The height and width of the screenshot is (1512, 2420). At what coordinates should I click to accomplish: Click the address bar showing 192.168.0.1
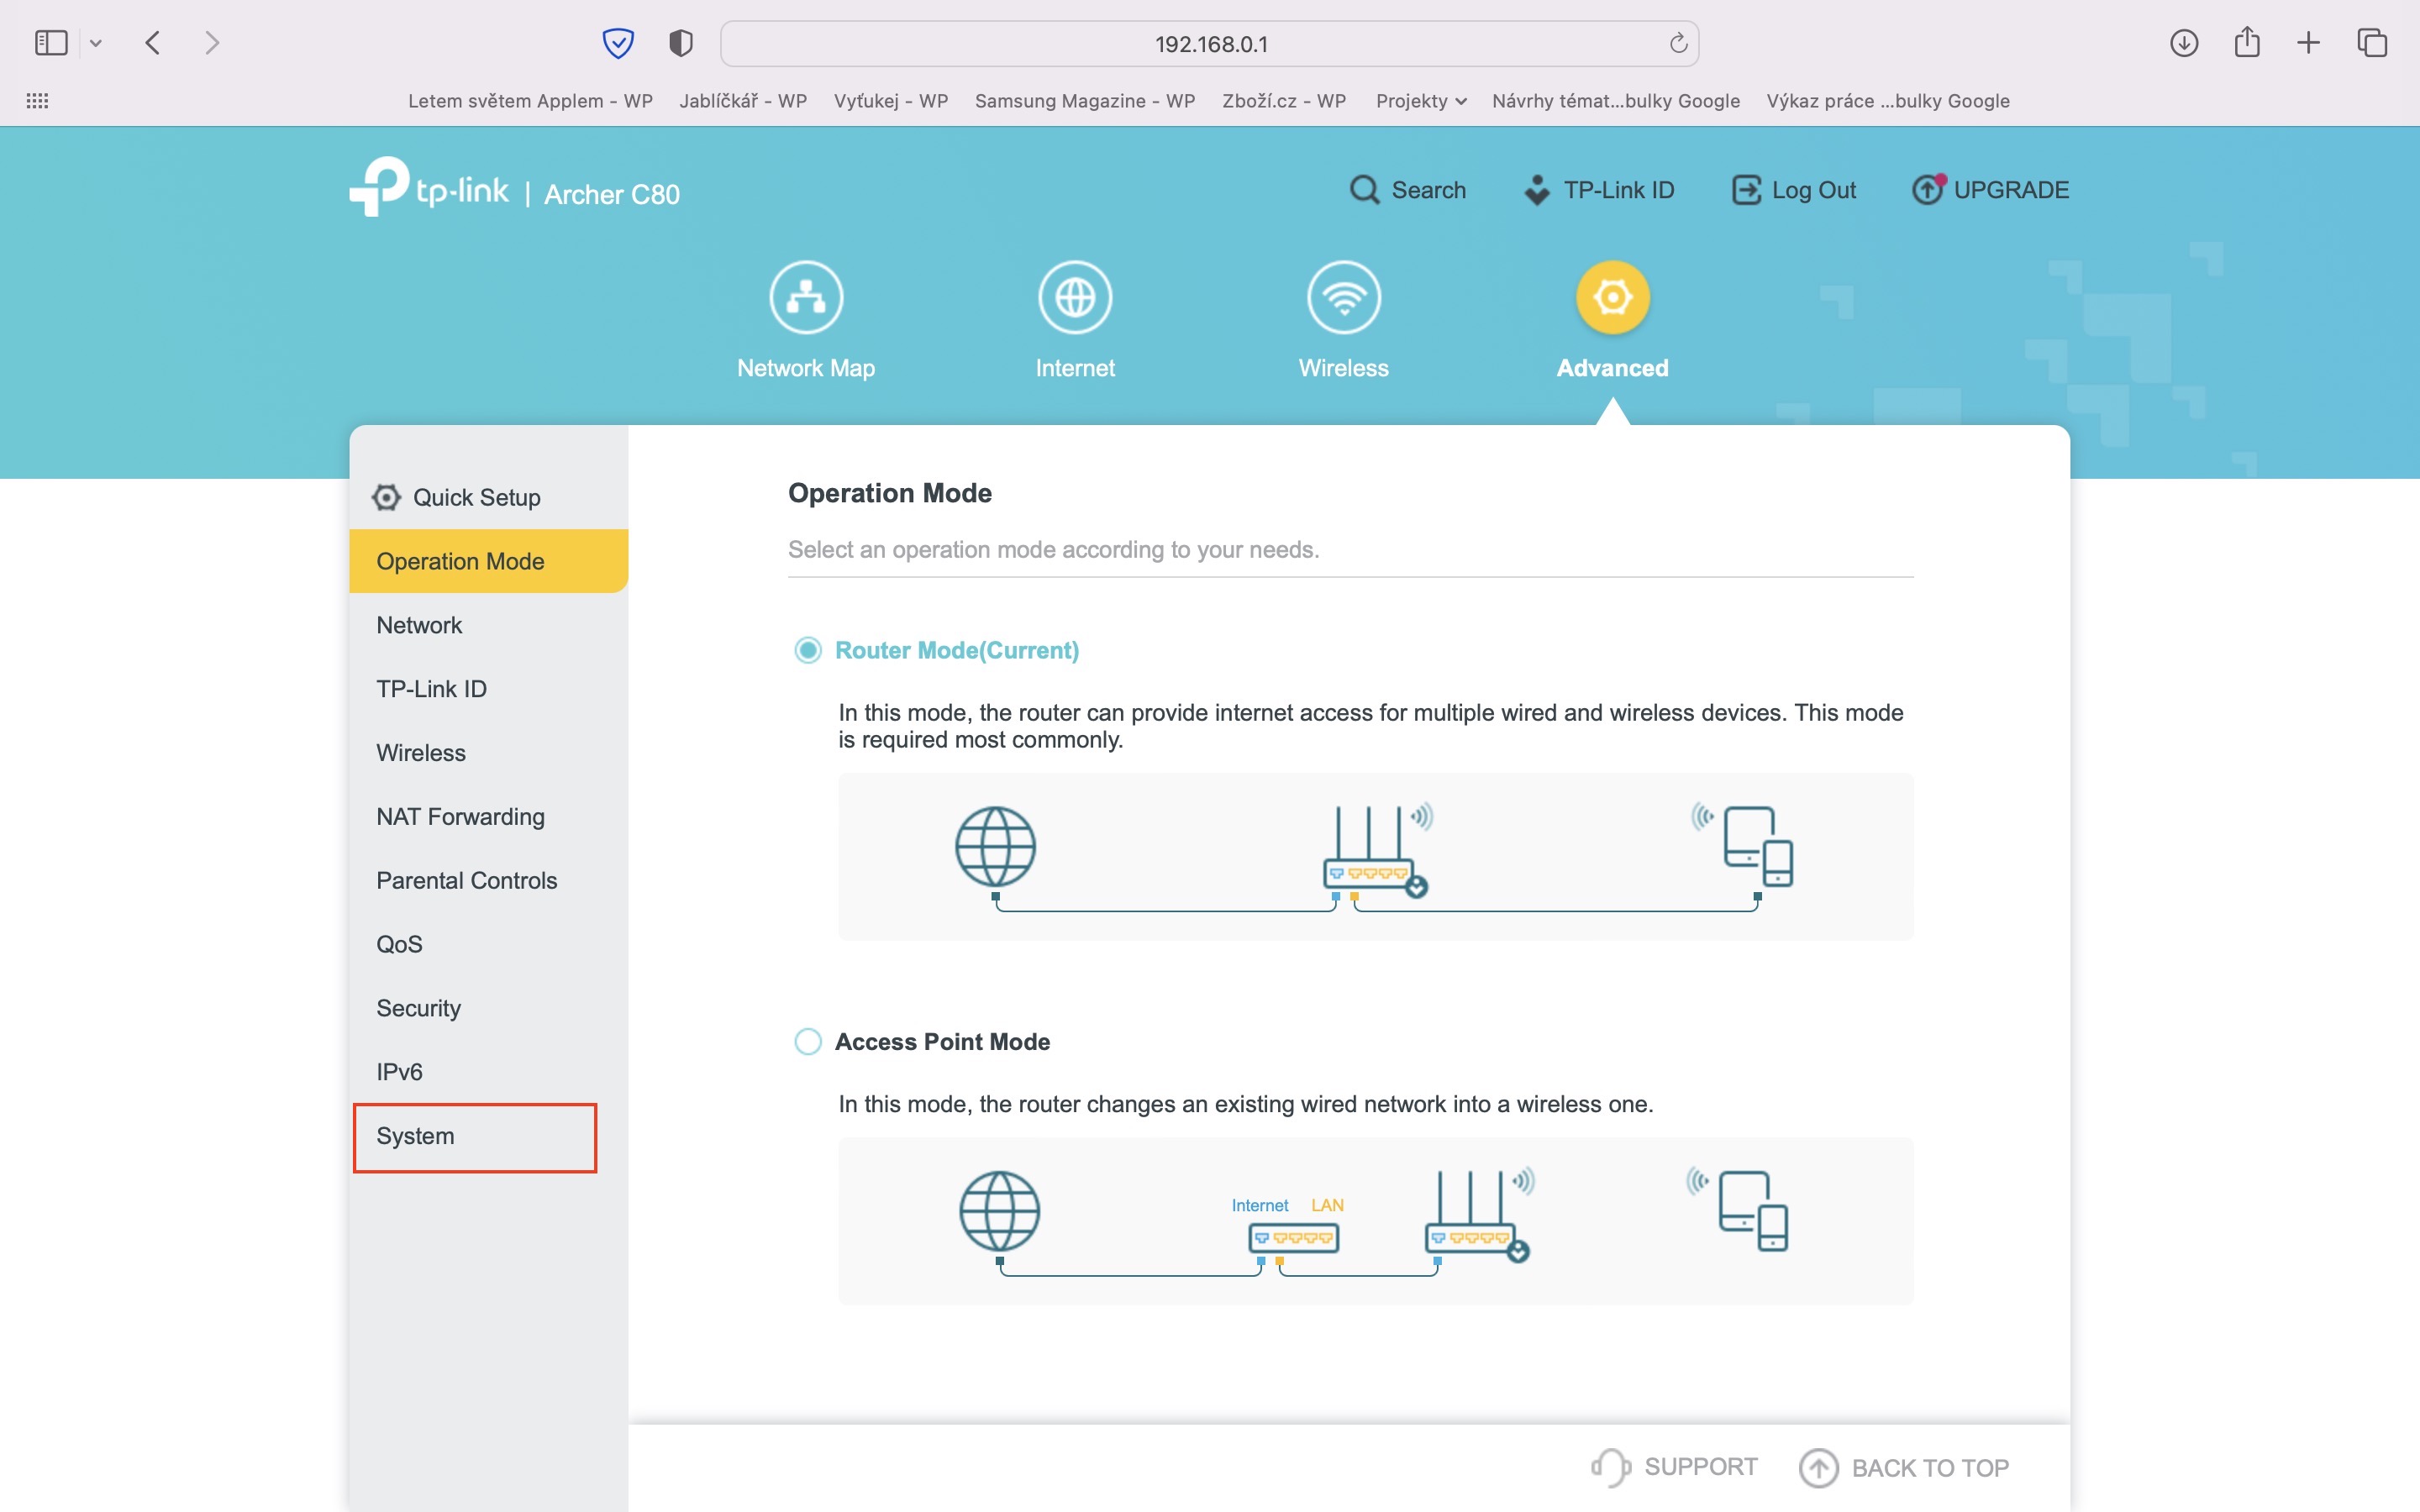[x=1209, y=44]
